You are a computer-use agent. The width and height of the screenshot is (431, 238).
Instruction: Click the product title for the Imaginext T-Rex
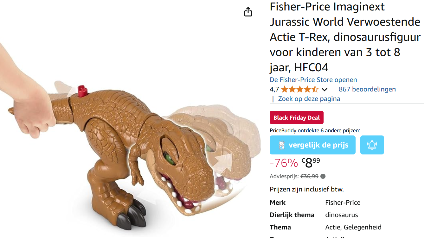click(345, 36)
